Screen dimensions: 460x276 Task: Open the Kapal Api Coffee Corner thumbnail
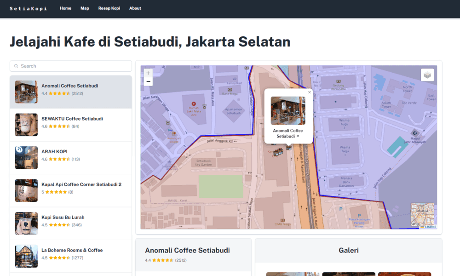coord(26,190)
